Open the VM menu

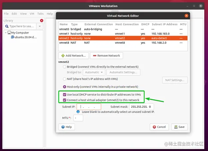(x=32, y=14)
